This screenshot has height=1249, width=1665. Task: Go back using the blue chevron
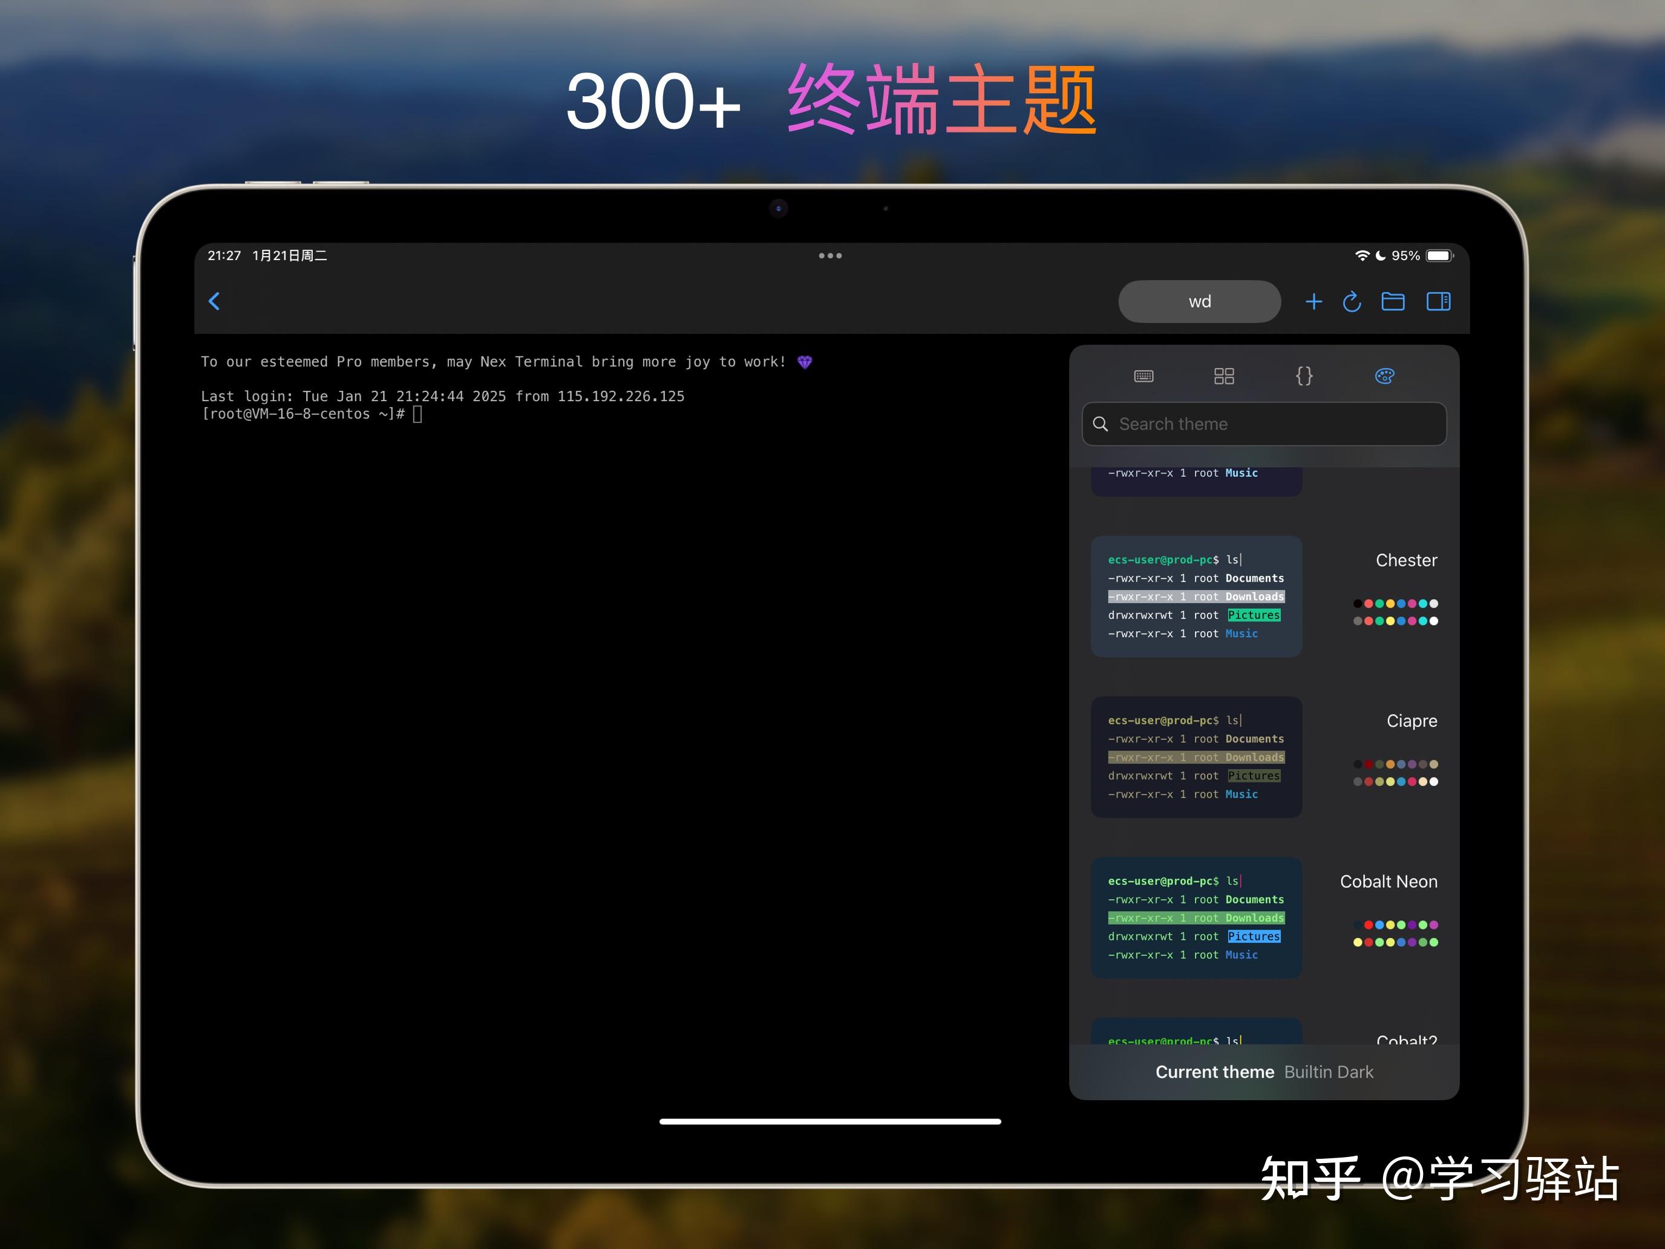(214, 301)
